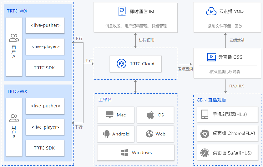Select the live-player box under 用户 B

45,127
